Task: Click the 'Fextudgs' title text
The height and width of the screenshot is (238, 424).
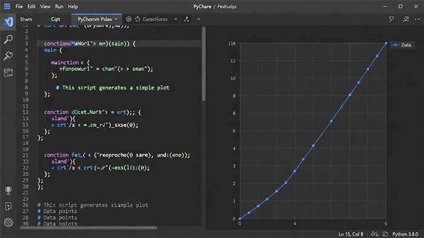Action: [x=227, y=7]
